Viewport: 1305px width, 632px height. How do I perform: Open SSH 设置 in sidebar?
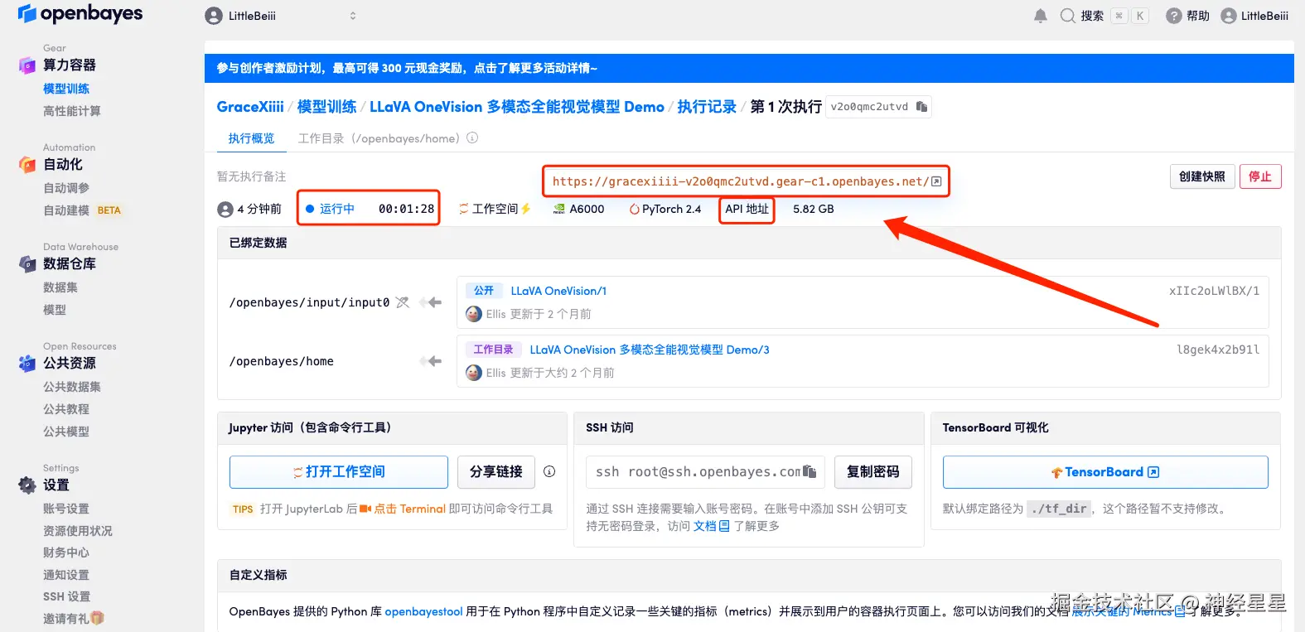tap(66, 596)
